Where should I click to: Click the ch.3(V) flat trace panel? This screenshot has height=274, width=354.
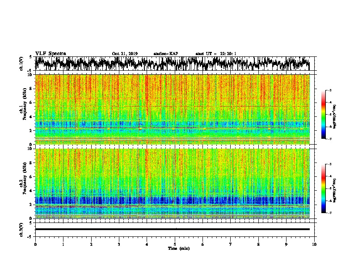[174, 230]
